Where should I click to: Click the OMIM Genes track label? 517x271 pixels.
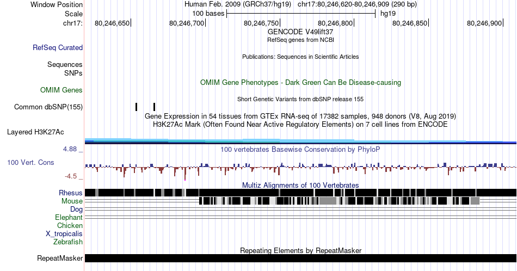click(x=61, y=90)
